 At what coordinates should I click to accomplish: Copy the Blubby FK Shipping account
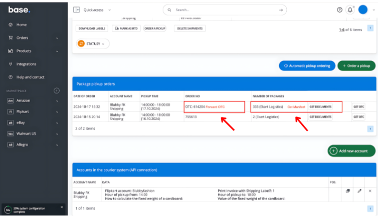[x=348, y=191]
